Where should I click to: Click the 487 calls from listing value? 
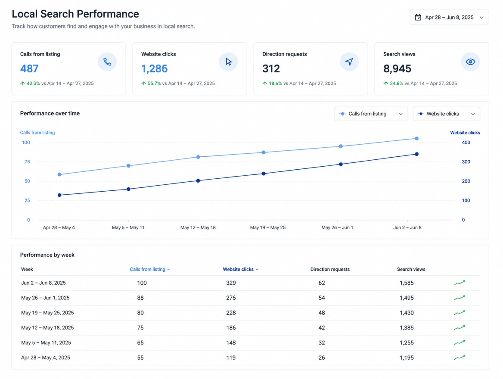(x=29, y=68)
